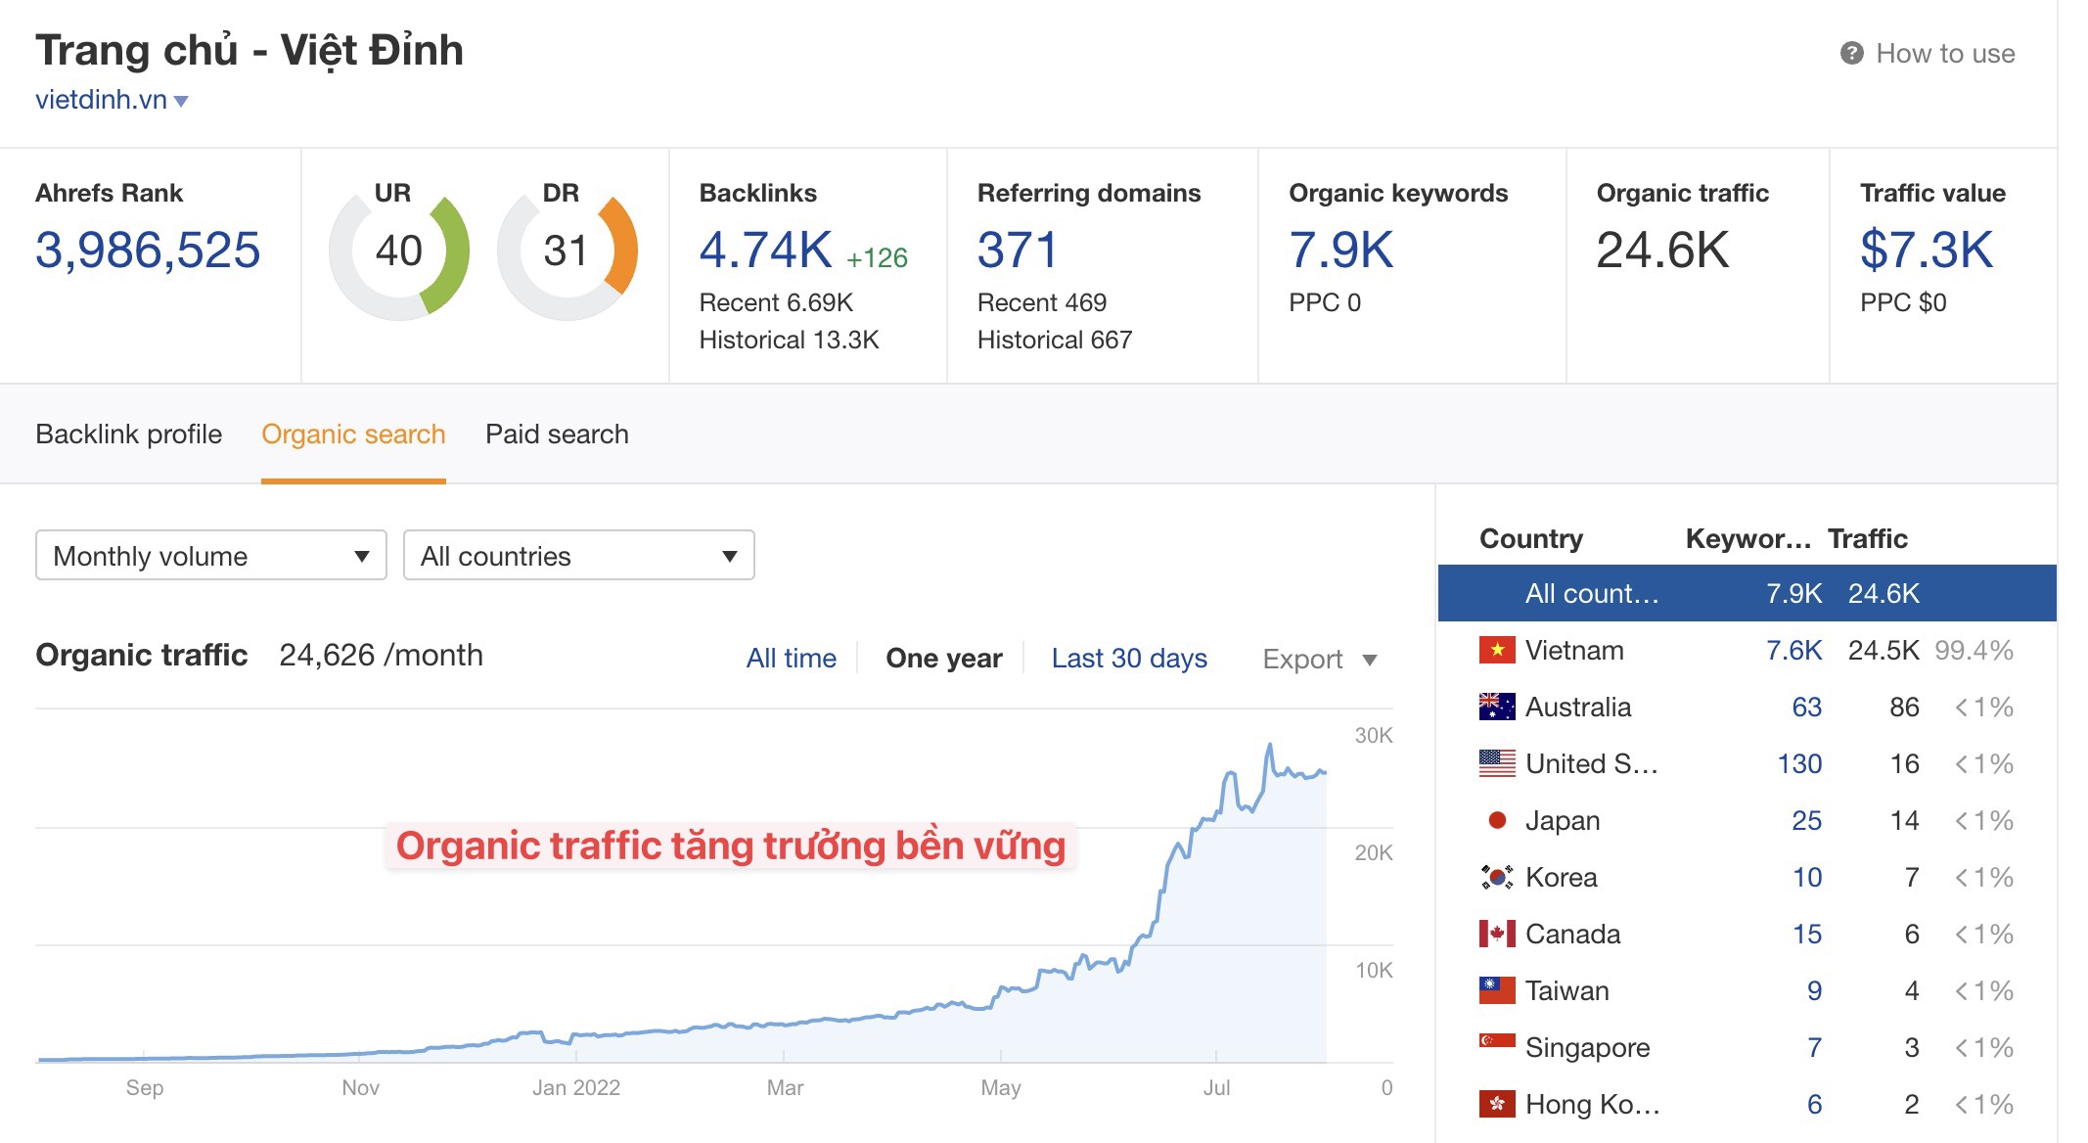The width and height of the screenshot is (2088, 1143).
Task: Select the All countries table row
Action: click(x=1747, y=593)
